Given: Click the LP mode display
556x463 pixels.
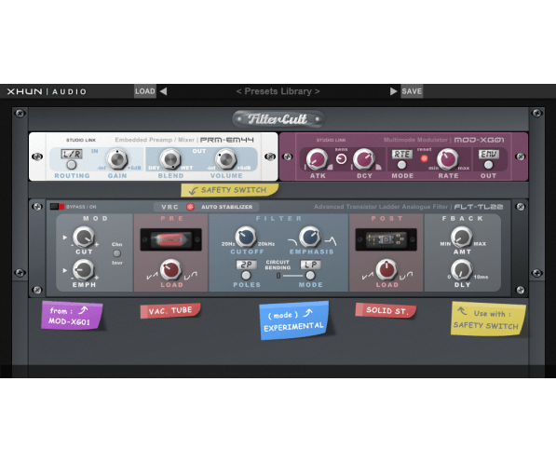Looking at the screenshot, I should [311, 265].
